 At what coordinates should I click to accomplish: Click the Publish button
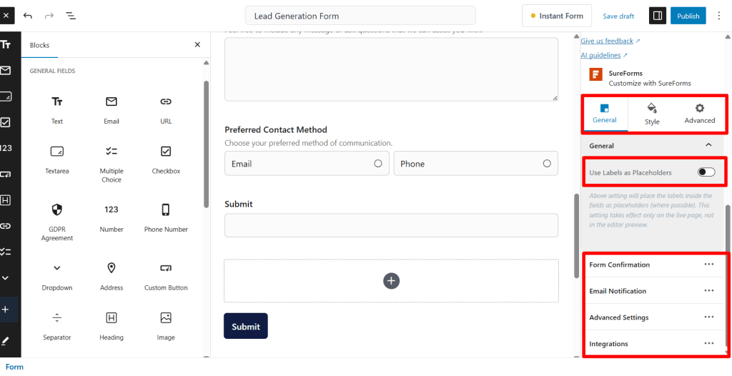[688, 16]
